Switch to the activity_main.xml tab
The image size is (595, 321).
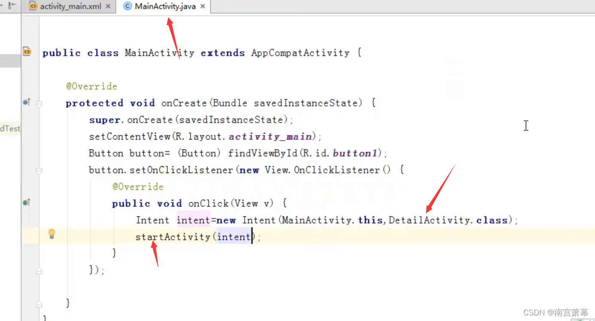[x=70, y=6]
